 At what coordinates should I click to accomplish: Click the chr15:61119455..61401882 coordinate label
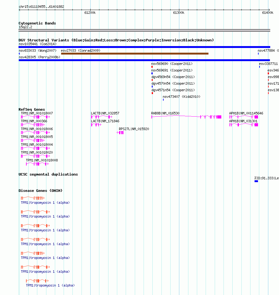point(41,7)
